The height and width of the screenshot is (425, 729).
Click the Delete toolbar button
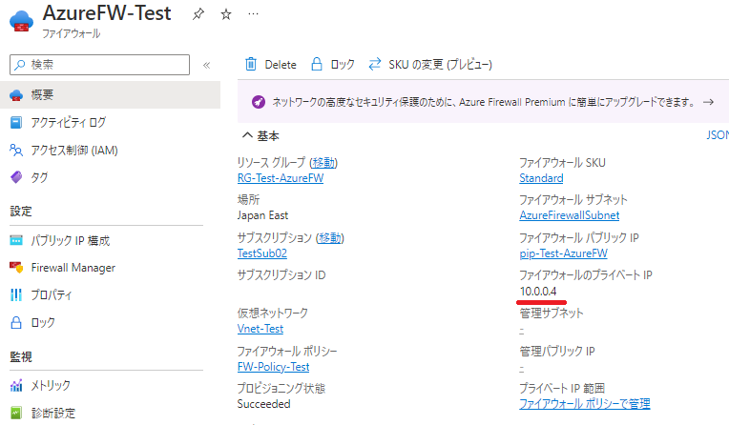[271, 65]
